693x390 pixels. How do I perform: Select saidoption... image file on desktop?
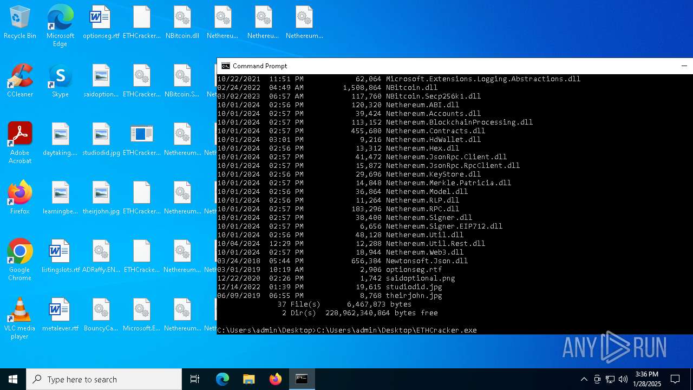pyautogui.click(x=101, y=81)
